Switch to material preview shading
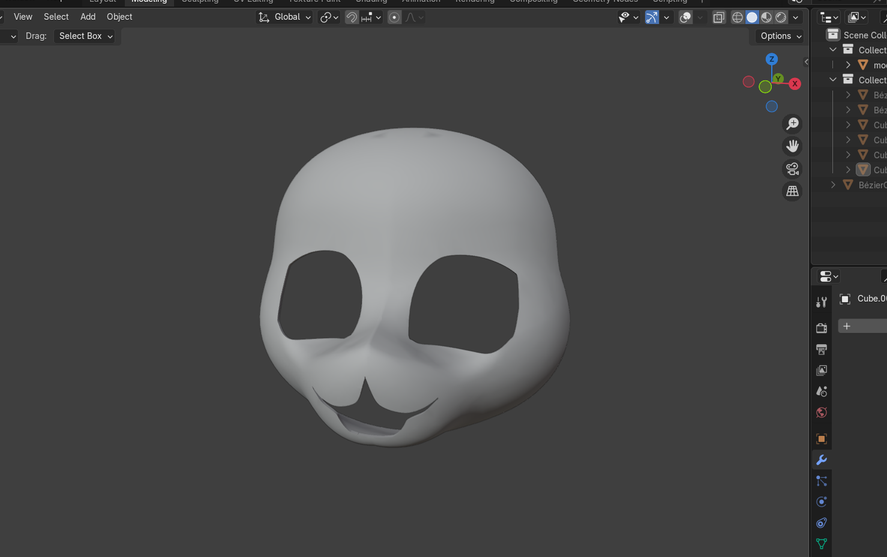Screen dimensions: 887x557 click(x=766, y=17)
